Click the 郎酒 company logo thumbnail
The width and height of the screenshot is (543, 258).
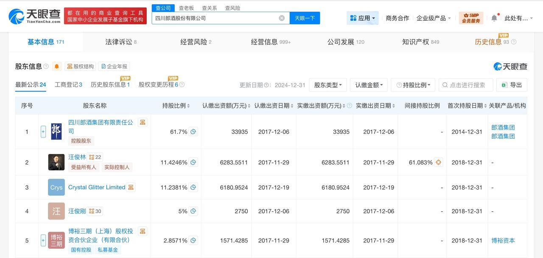click(x=56, y=132)
